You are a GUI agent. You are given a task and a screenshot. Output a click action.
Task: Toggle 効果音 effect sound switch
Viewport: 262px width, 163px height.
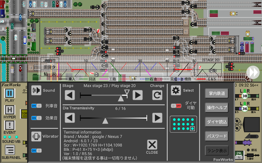click(36, 118)
